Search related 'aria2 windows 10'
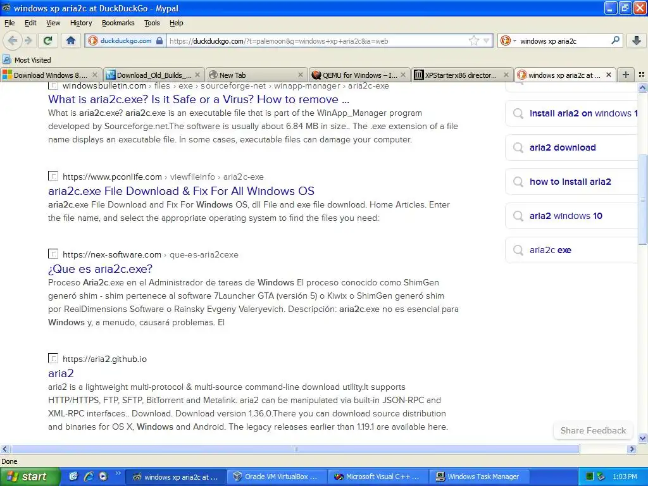This screenshot has height=486, width=648. point(572,216)
